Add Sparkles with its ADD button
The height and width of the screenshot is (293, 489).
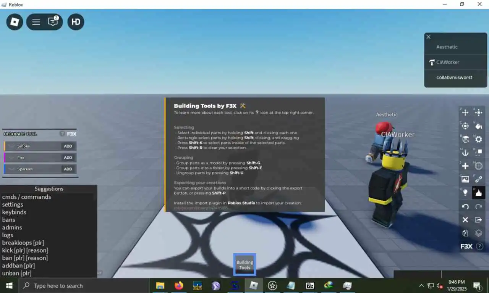[x=68, y=169]
